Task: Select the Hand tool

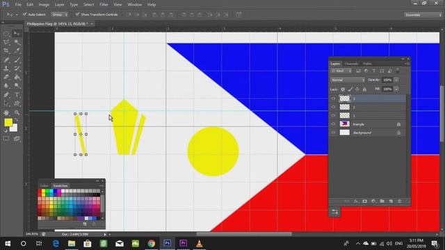Action: coord(6,112)
